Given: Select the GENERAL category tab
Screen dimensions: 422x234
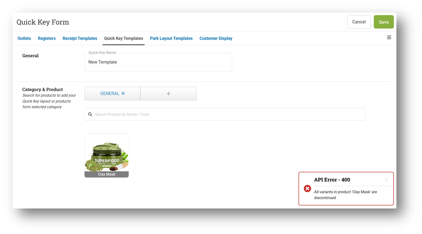Looking at the screenshot, I should pyautogui.click(x=112, y=94).
